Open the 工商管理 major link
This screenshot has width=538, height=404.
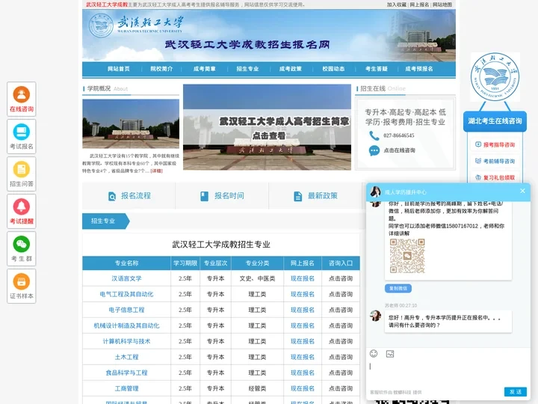point(126,388)
